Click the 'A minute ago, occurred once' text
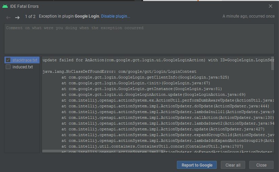The width and height of the screenshot is (279, 172). [249, 16]
